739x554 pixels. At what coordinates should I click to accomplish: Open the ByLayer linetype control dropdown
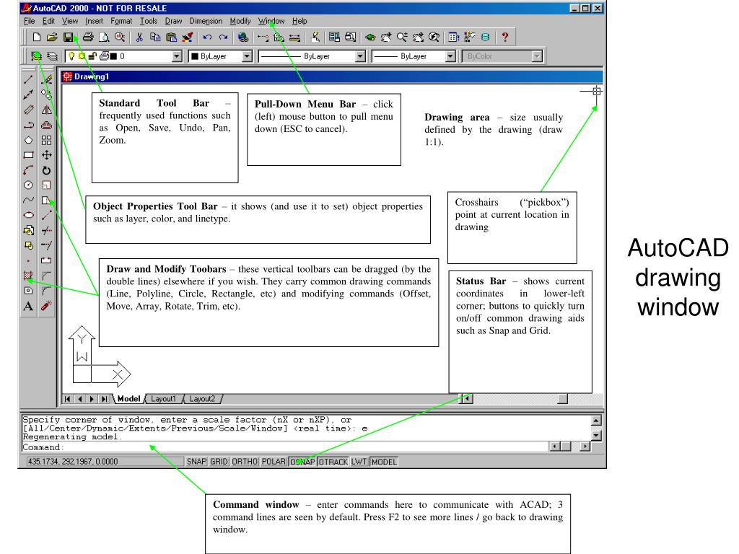361,56
